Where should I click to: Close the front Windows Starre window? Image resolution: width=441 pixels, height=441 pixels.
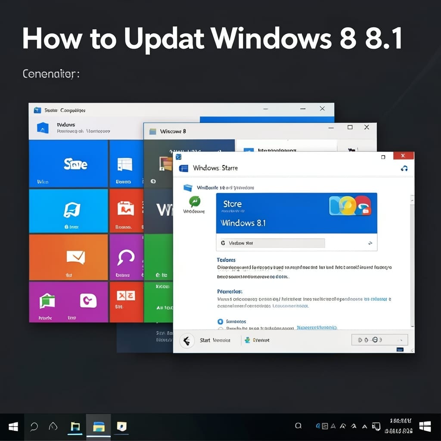pos(403,155)
